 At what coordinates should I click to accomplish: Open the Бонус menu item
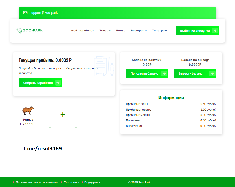(121, 31)
